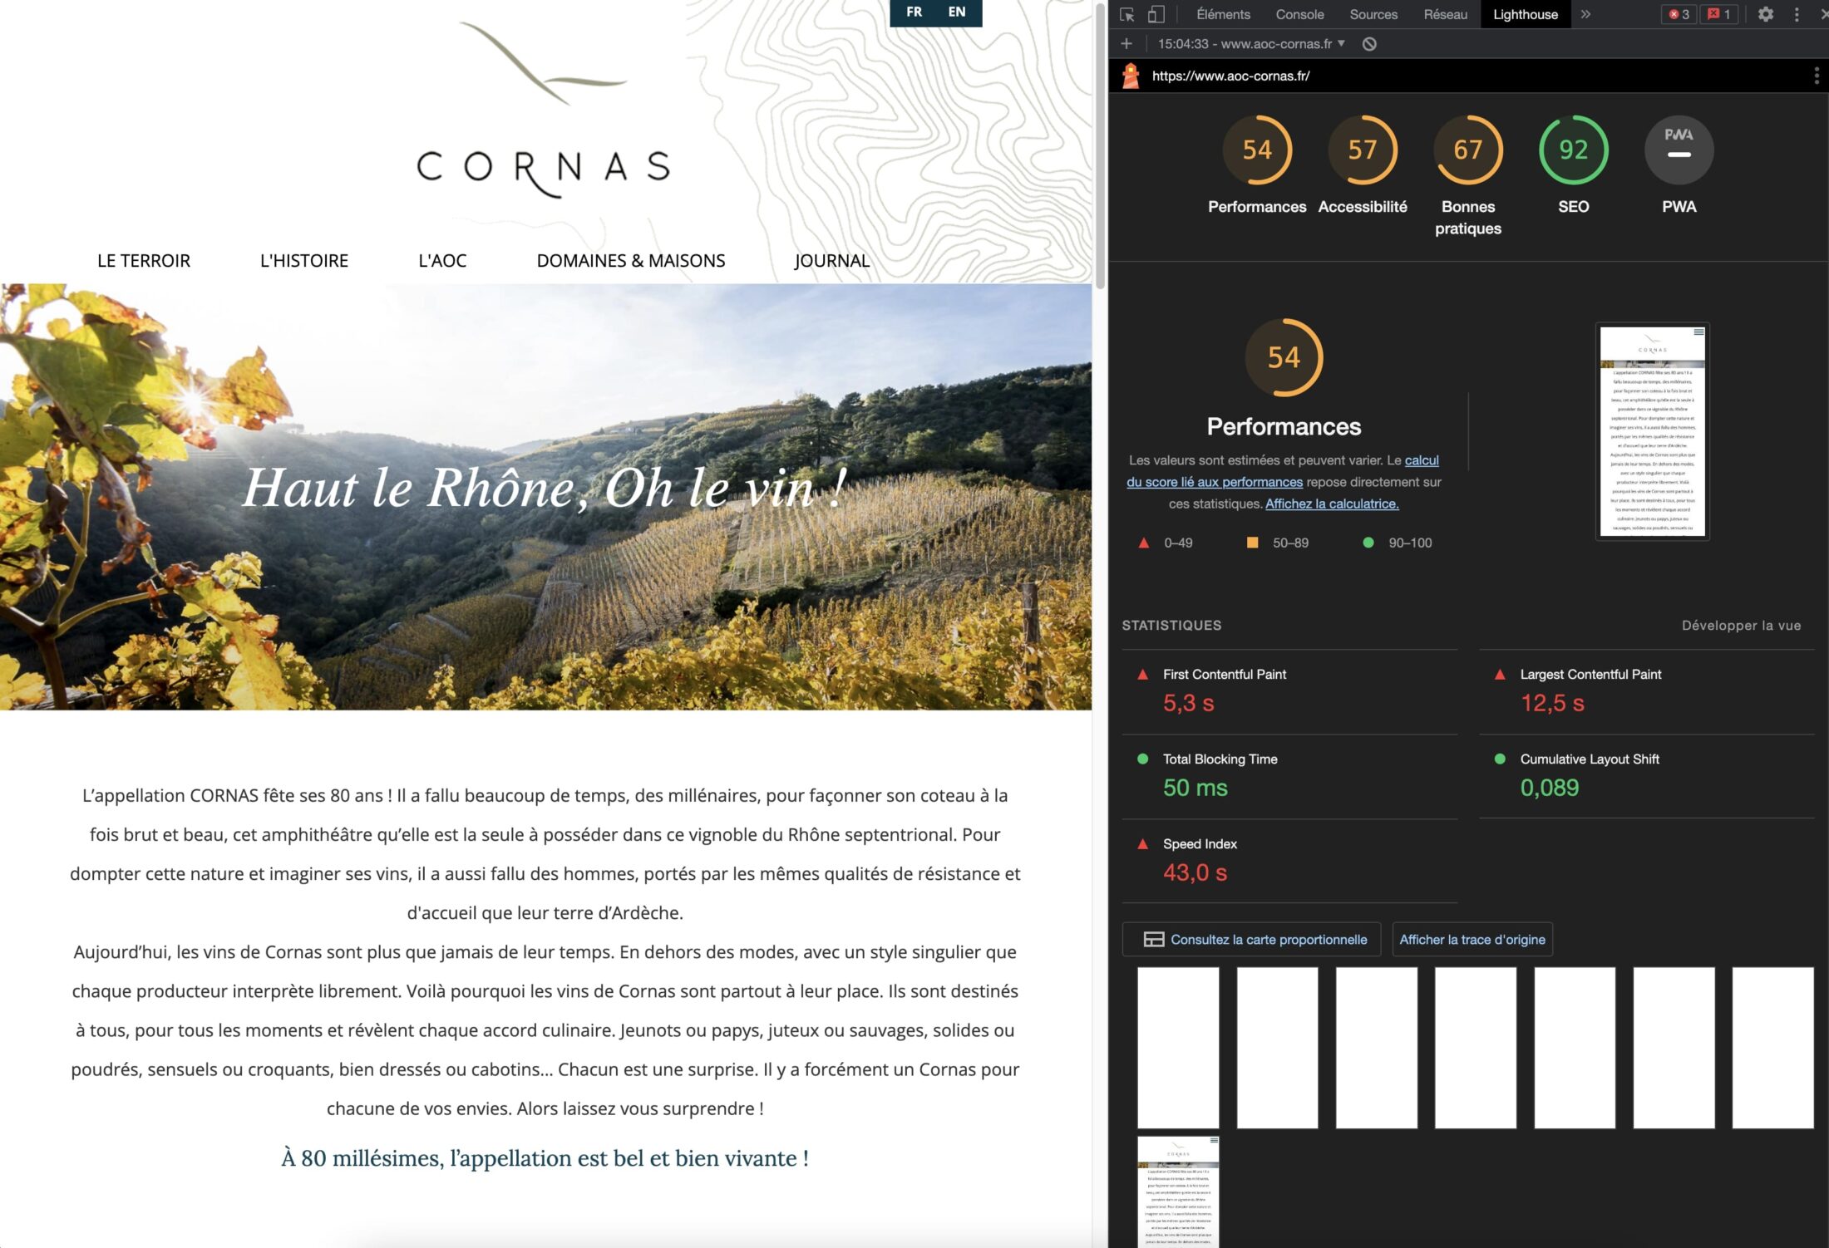Open DevTools settings gear
Image resolution: width=1829 pixels, height=1248 pixels.
(1766, 14)
